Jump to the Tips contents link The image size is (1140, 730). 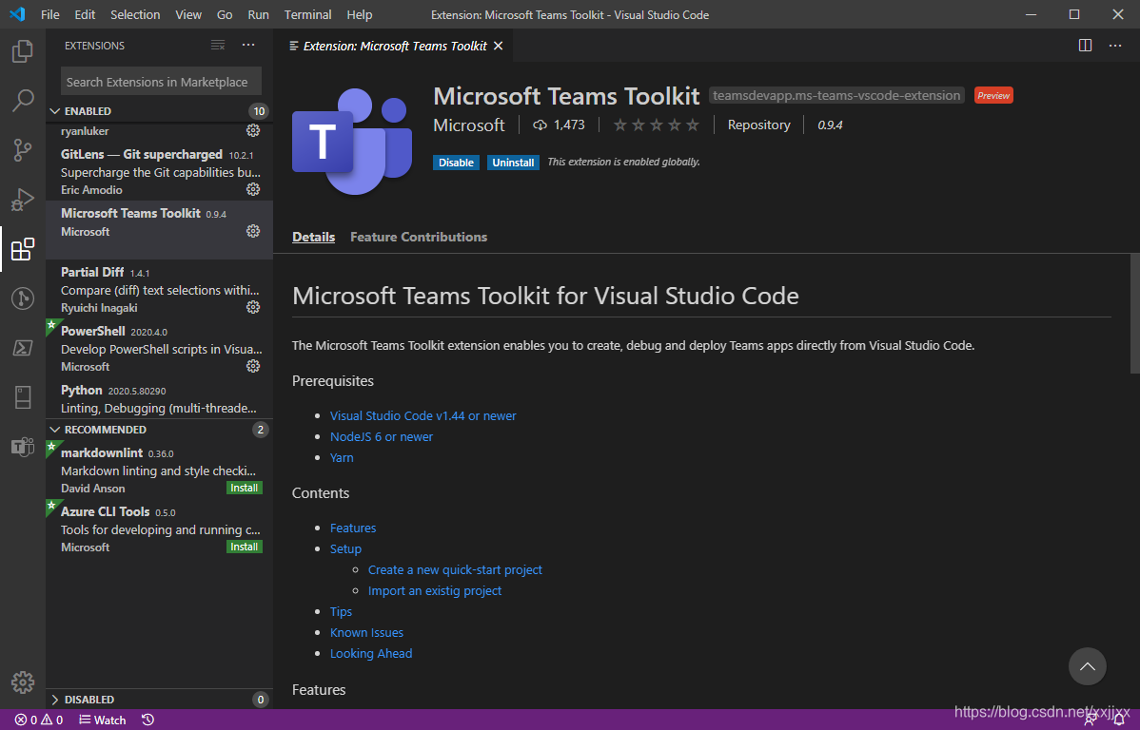341,611
